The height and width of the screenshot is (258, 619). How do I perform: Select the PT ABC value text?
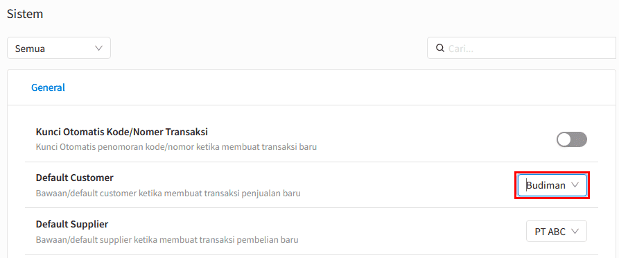tap(550, 232)
